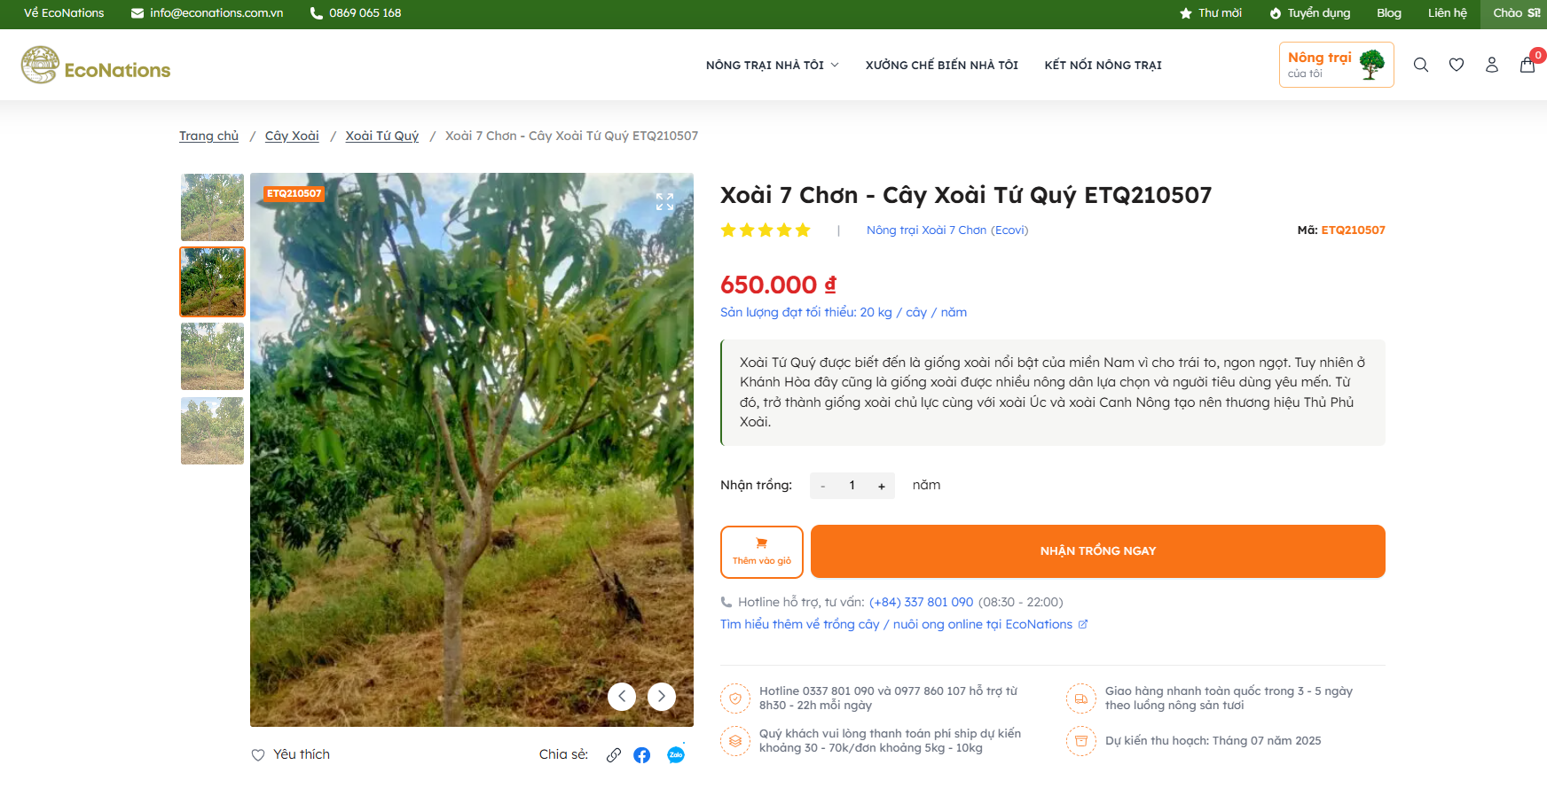Go to Cây Xoài breadcrumb link

click(292, 136)
